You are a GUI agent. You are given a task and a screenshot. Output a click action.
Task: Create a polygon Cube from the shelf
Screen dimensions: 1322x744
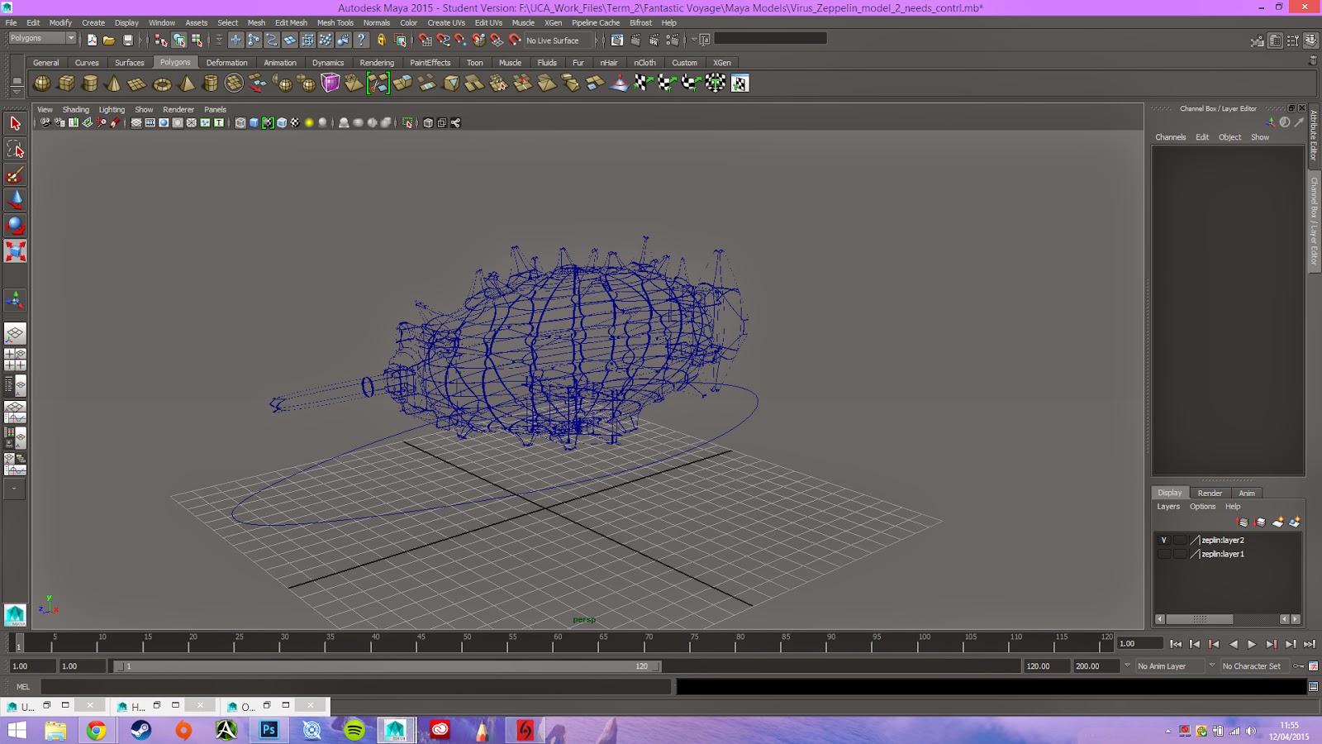pyautogui.click(x=66, y=83)
